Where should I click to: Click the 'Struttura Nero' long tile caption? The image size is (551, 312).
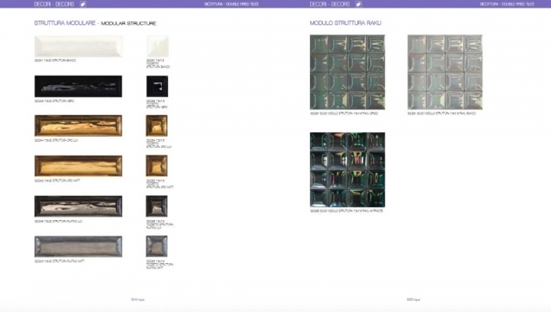coord(54,101)
